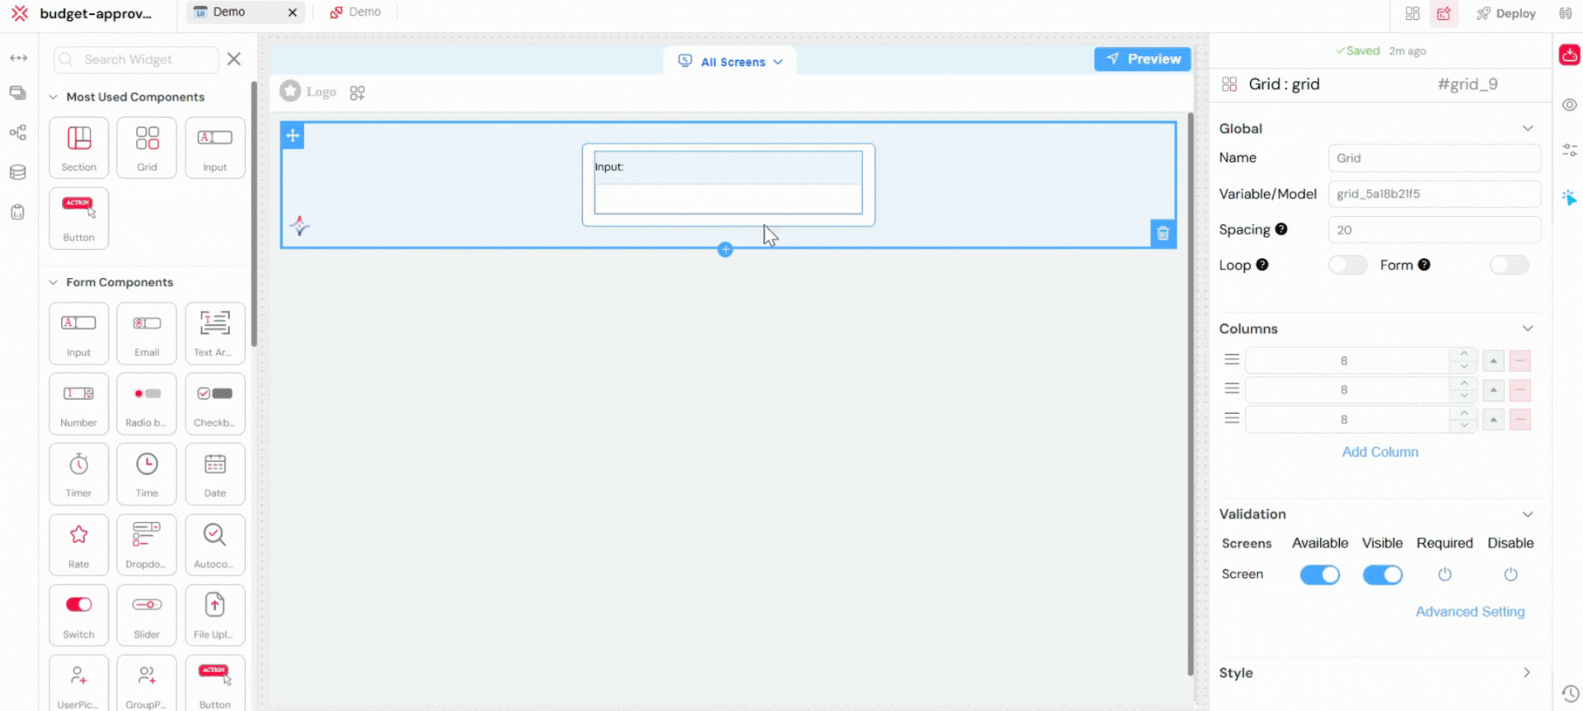
Task: Select the Timer widget
Action: click(78, 473)
